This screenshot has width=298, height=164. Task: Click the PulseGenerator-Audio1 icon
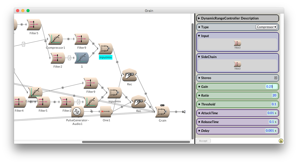(77, 111)
